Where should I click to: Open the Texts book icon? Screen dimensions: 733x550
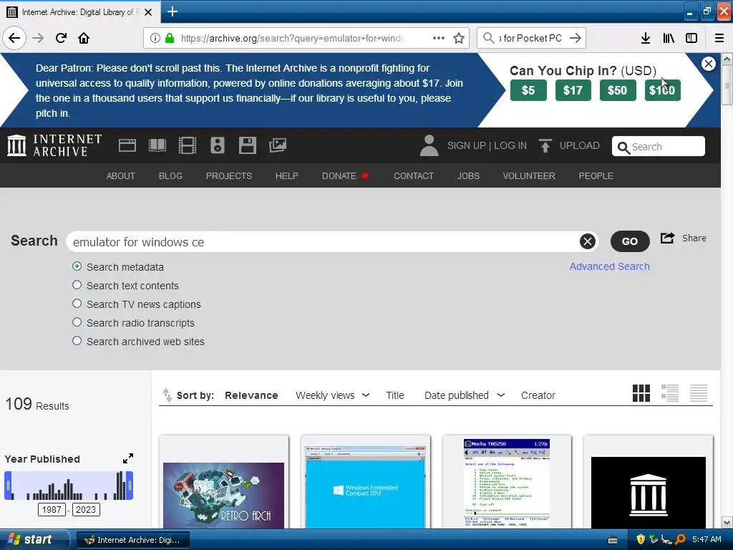tap(157, 145)
